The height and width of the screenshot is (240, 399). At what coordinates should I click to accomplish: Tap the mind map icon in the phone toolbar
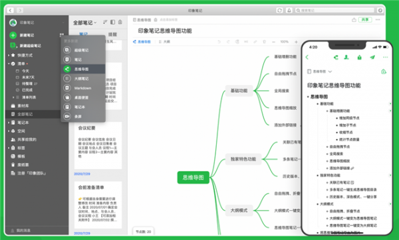click(x=336, y=57)
